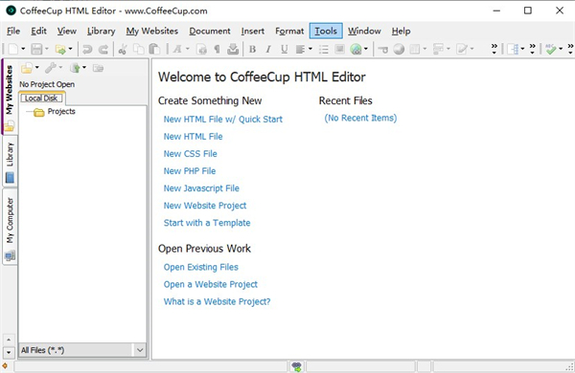Image resolution: width=575 pixels, height=373 pixels.
Task: Open the Insert menu
Action: pyautogui.click(x=253, y=32)
